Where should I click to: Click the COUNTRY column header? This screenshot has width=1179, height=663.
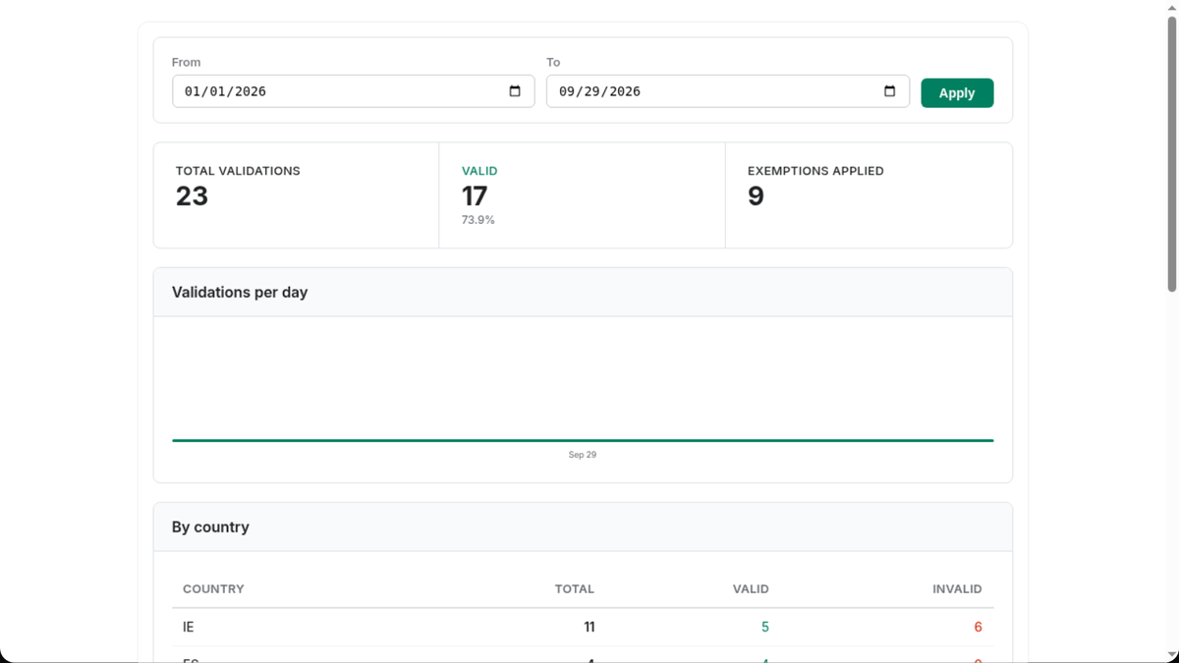213,589
